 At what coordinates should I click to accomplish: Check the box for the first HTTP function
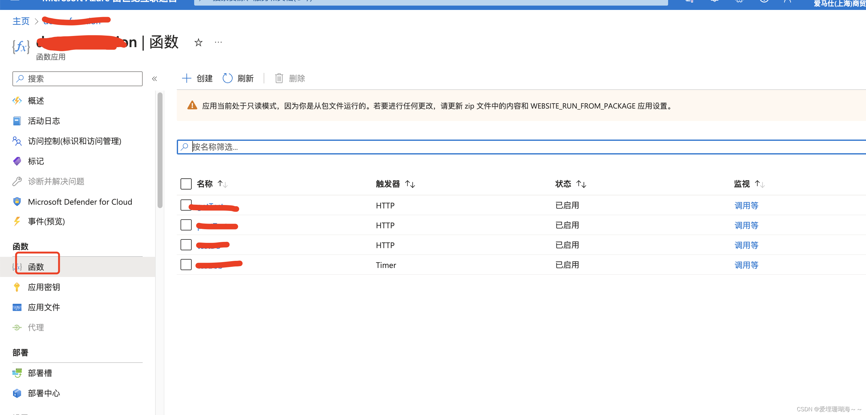(x=186, y=205)
